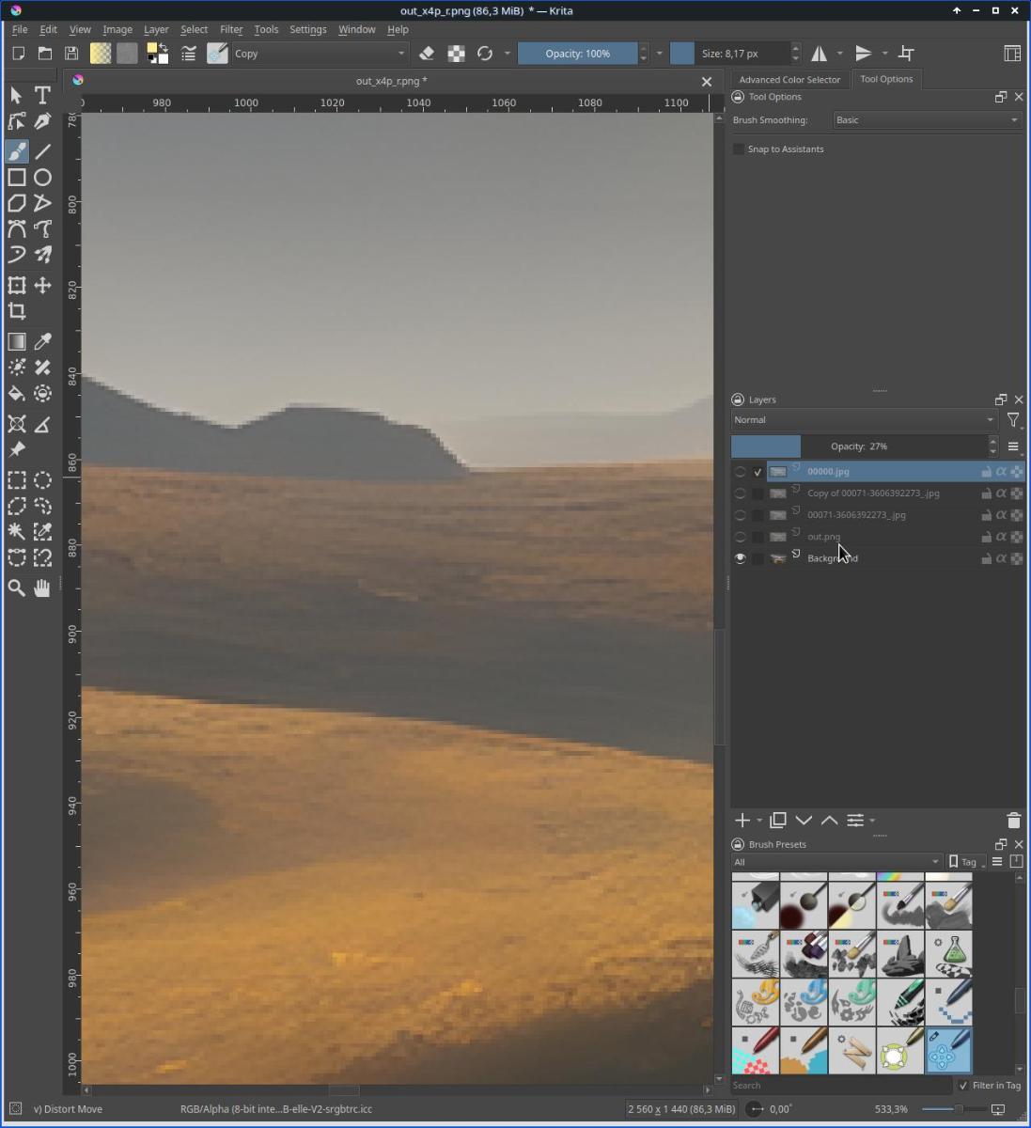The width and height of the screenshot is (1031, 1128).
Task: Open the brush blending mode Copy dropdown
Action: 320,54
